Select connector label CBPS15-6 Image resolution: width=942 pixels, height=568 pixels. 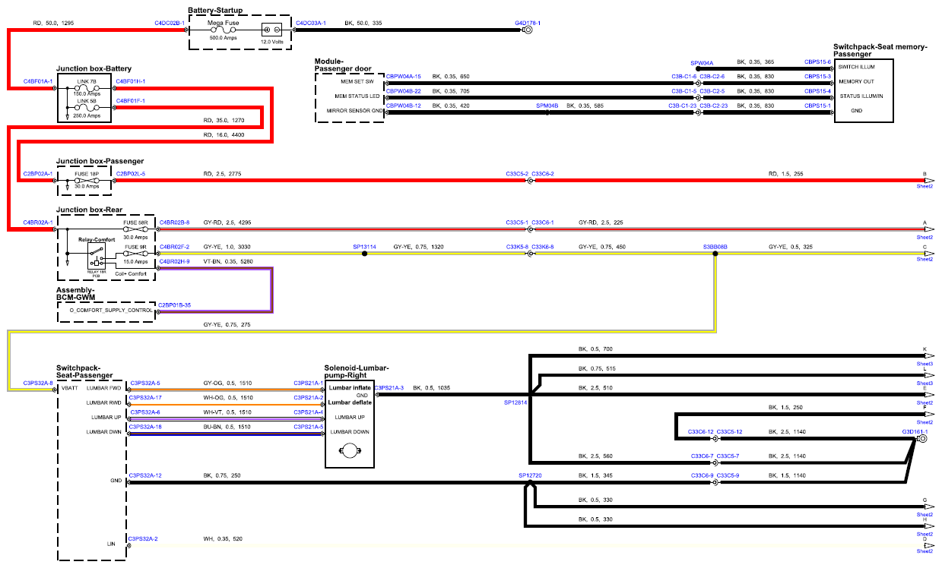817,62
